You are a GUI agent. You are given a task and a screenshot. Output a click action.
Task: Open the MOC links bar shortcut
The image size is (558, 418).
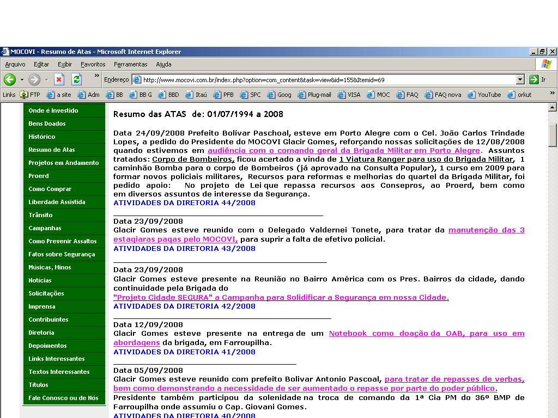378,95
